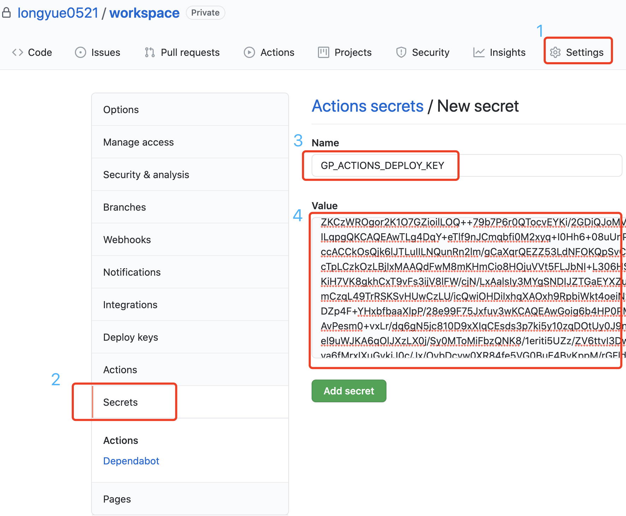Image resolution: width=626 pixels, height=516 pixels.
Task: Open the Integrations settings page
Action: tap(190, 305)
